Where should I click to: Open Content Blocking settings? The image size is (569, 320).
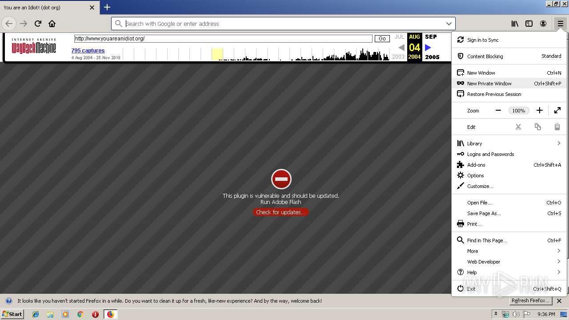coord(509,56)
